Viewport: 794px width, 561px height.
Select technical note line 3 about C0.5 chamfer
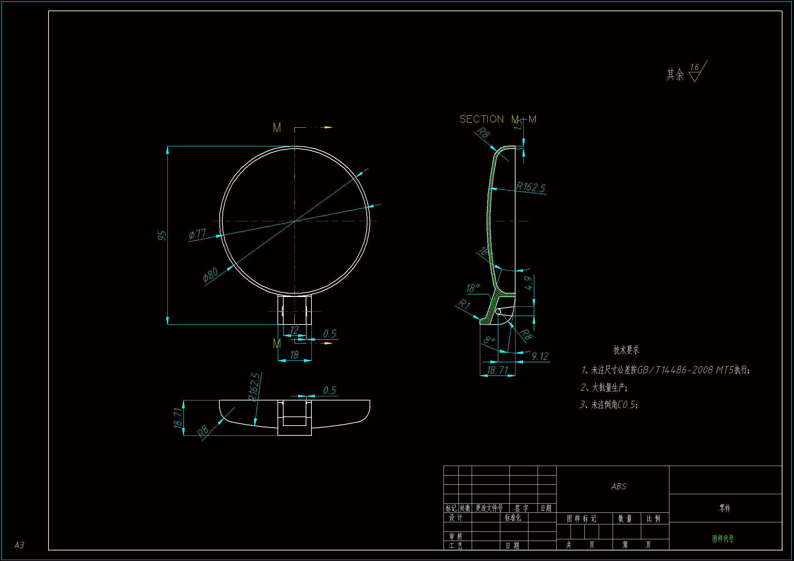pyautogui.click(x=609, y=405)
